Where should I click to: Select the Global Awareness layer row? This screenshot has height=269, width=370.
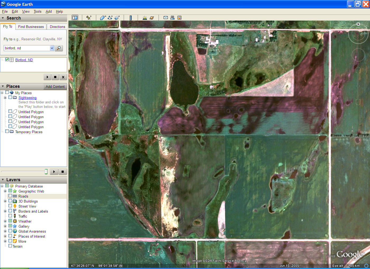pos(32,231)
